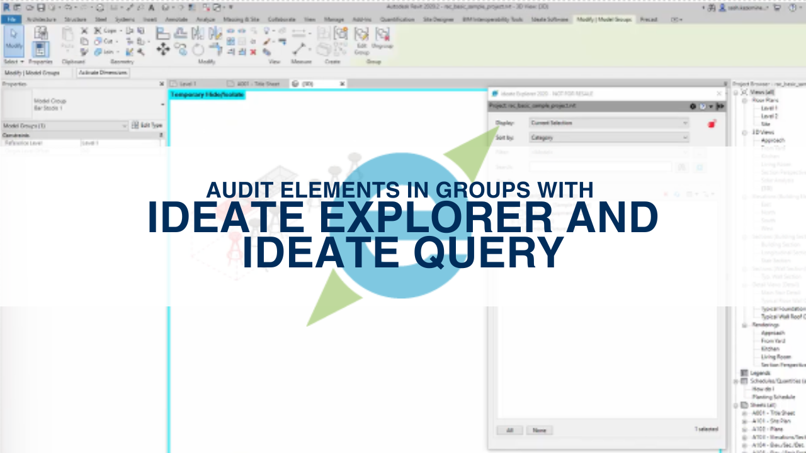Collapse the Views (all) node in Project Browser

coord(737,92)
